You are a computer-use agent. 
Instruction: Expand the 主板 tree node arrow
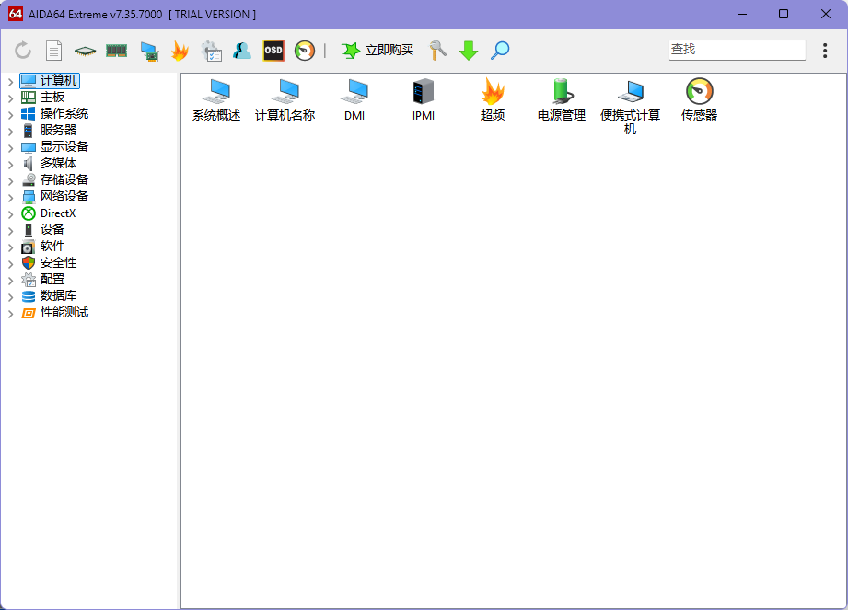[x=10, y=98]
